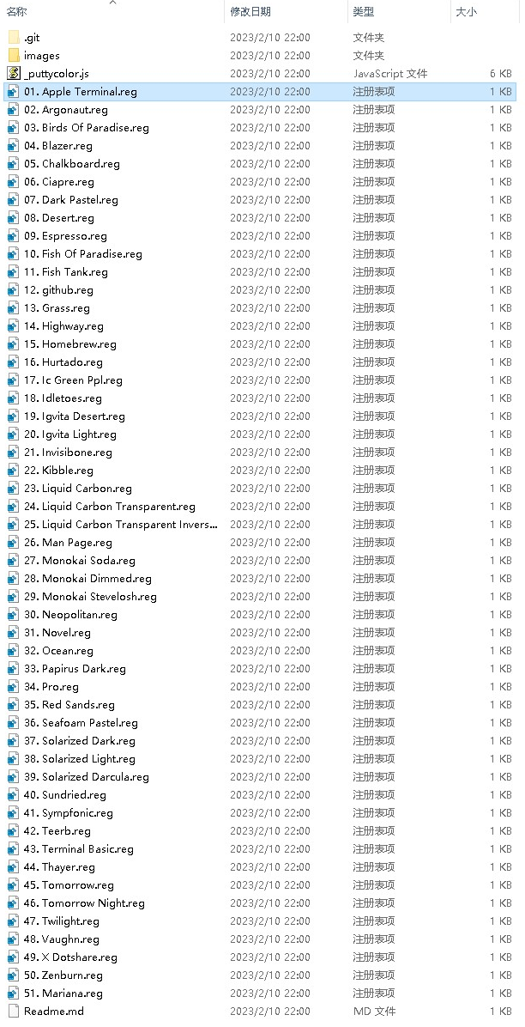Screen dimensions: 525x1027
Task: Select file 28. Monokai Dimmed.reg
Action: point(87,579)
